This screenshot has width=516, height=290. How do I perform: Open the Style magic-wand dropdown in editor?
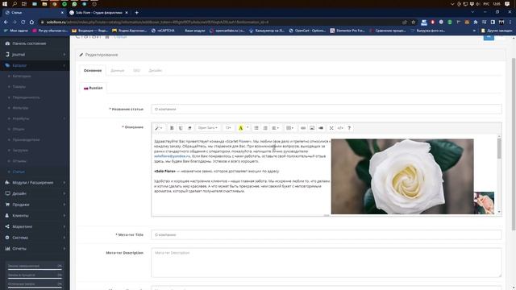[159, 128]
